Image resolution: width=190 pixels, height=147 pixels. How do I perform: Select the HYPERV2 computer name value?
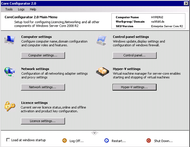pos(157,17)
